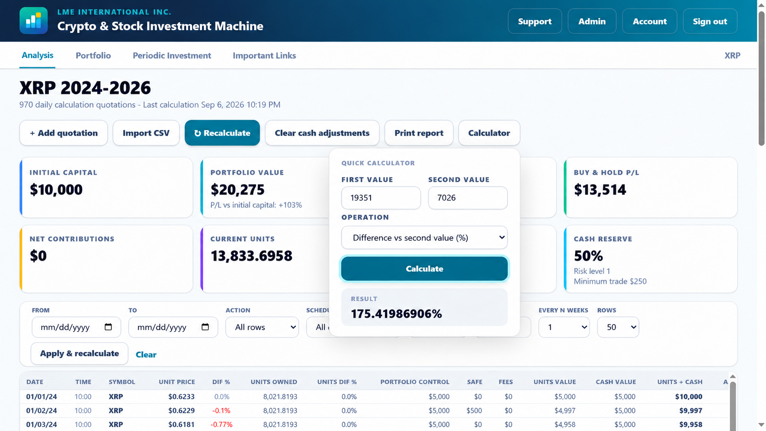Click Apply & recalculate button
This screenshot has height=431, width=766.
point(79,354)
